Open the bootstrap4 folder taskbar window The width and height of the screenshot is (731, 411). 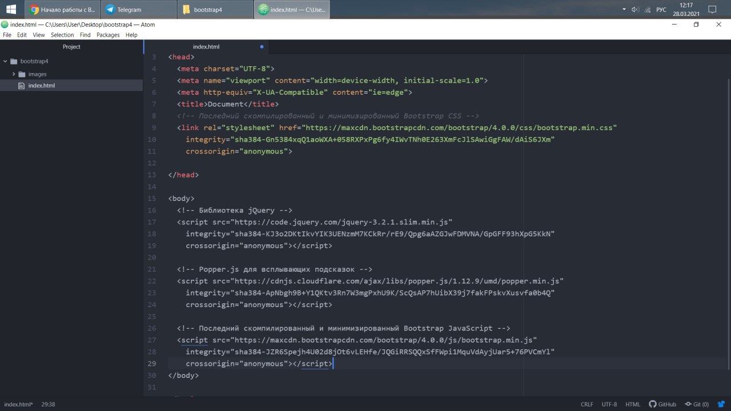tap(215, 10)
